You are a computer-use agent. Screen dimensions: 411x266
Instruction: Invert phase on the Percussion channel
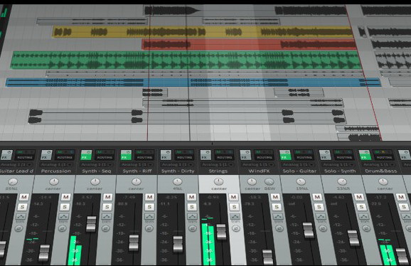click(x=62, y=229)
